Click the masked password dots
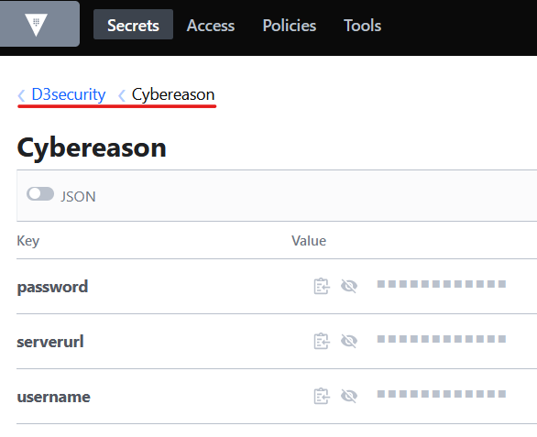 [442, 284]
